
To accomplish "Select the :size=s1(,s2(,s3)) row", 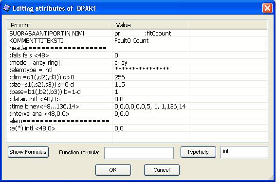I will 41,85.
